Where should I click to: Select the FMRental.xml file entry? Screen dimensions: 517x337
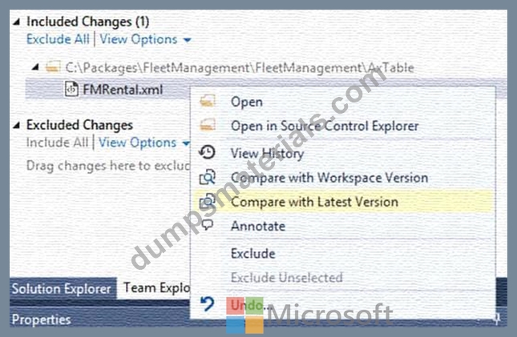pos(108,90)
